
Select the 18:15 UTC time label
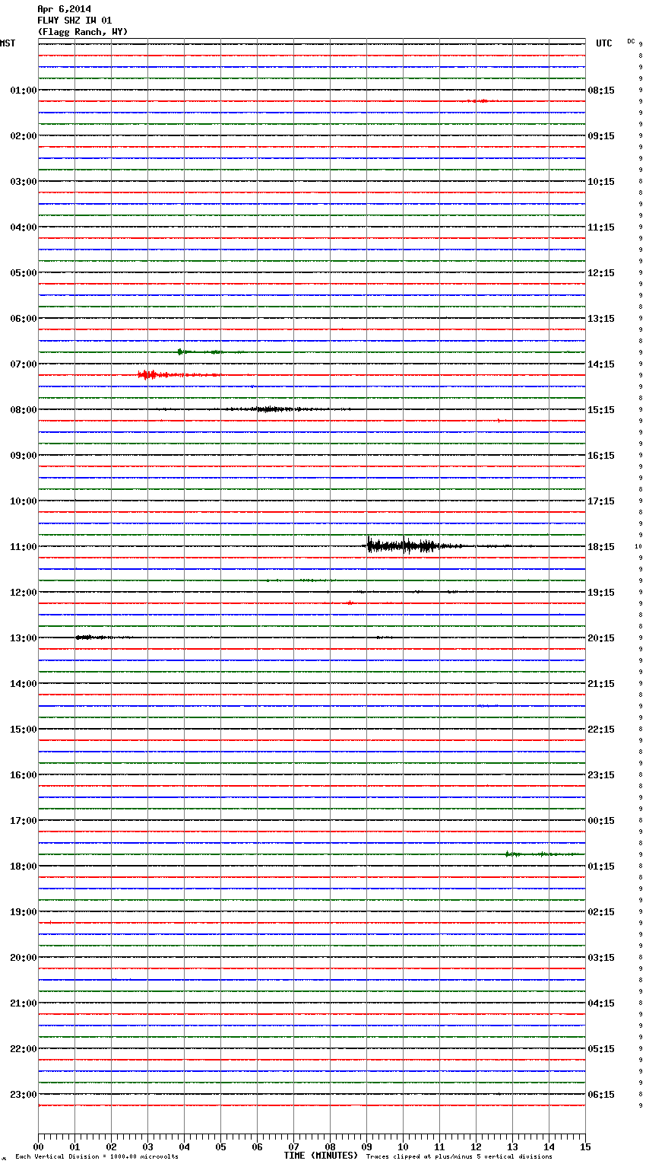point(601,547)
